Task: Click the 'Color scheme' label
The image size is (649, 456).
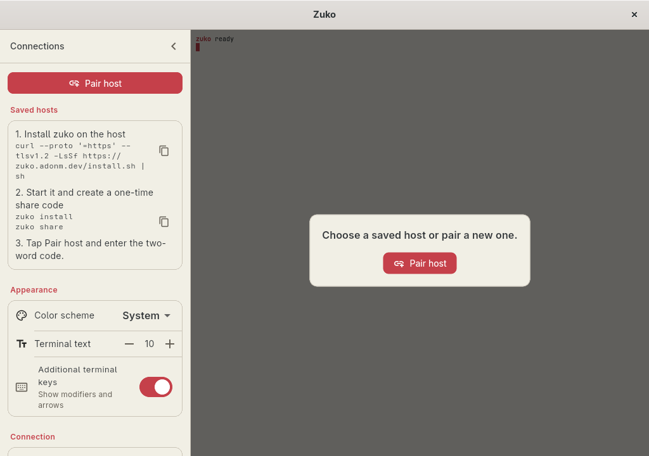Action: coord(64,315)
